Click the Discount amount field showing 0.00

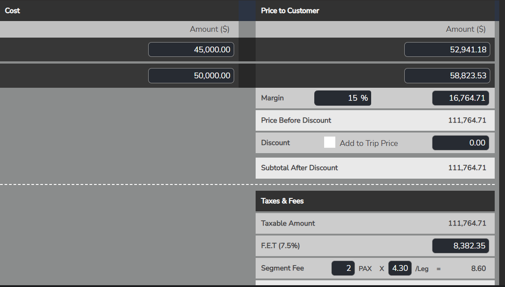coord(460,143)
